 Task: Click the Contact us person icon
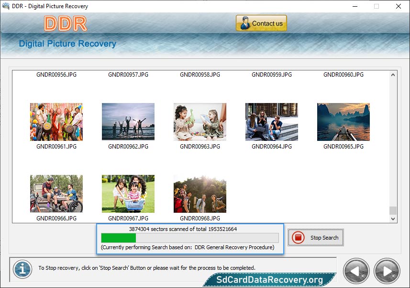pos(245,23)
